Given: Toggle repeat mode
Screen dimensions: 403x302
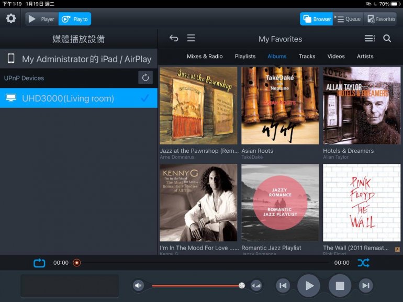Looking at the screenshot, I should (x=39, y=263).
